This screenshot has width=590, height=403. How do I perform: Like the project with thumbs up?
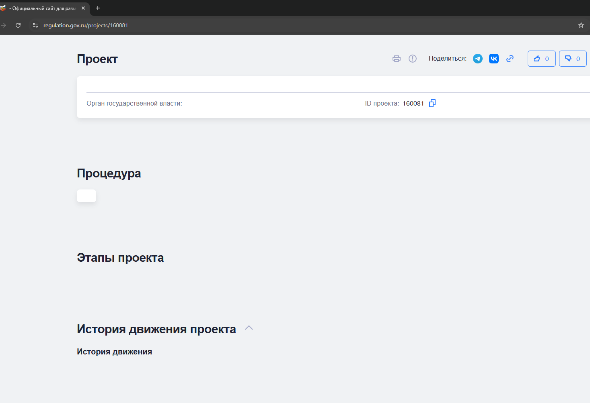(x=541, y=59)
